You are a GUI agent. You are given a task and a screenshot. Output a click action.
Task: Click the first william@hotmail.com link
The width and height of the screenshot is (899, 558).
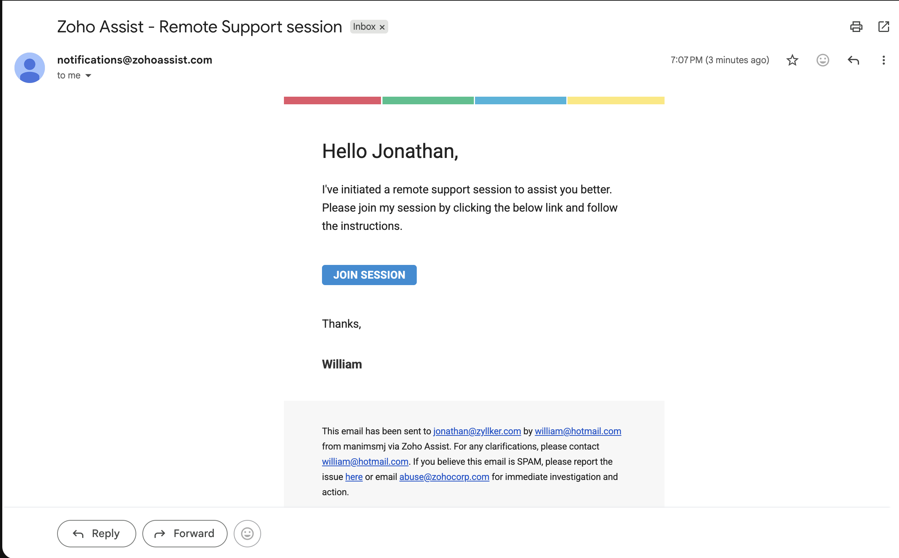(578, 431)
